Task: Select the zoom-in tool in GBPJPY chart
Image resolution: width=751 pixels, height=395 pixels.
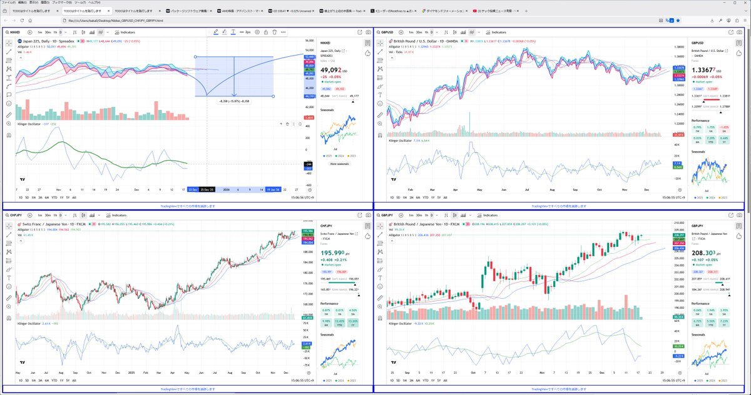Action: click(x=380, y=306)
